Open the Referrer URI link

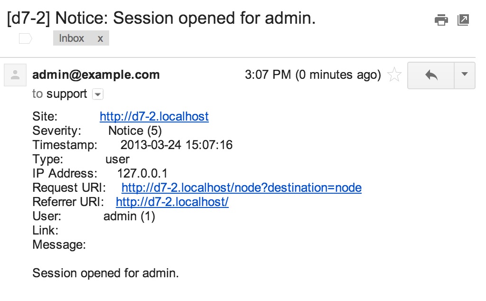172,202
